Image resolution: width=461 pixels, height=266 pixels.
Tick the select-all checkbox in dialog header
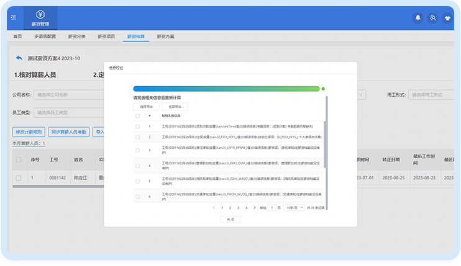pos(137,116)
